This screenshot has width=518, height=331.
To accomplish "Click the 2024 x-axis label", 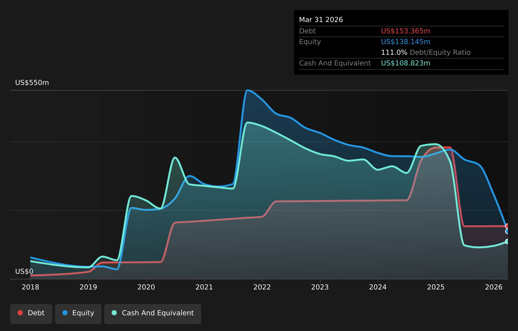I will coord(378,287).
